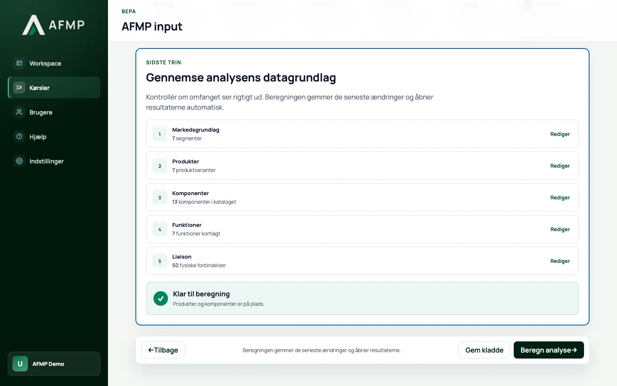
Task: Click the Indstillinger gear icon
Action: click(x=19, y=161)
